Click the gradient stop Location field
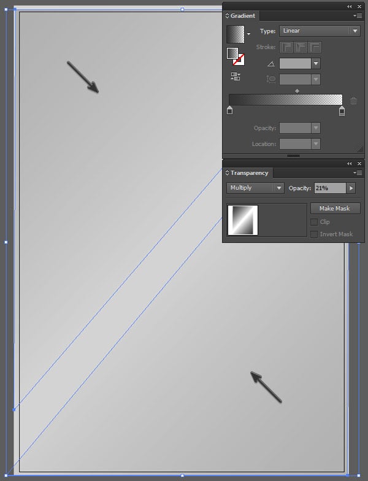The width and height of the screenshot is (368, 481). (x=295, y=144)
